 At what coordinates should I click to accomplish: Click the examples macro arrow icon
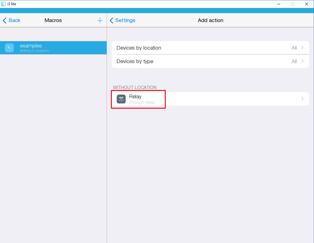click(9, 48)
